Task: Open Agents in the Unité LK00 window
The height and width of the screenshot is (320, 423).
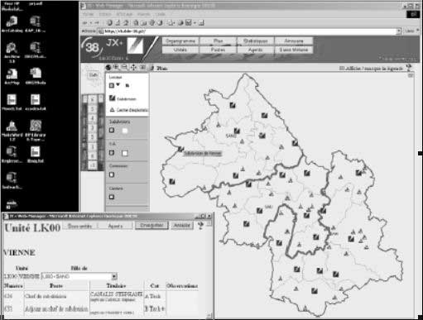Action: [115, 226]
